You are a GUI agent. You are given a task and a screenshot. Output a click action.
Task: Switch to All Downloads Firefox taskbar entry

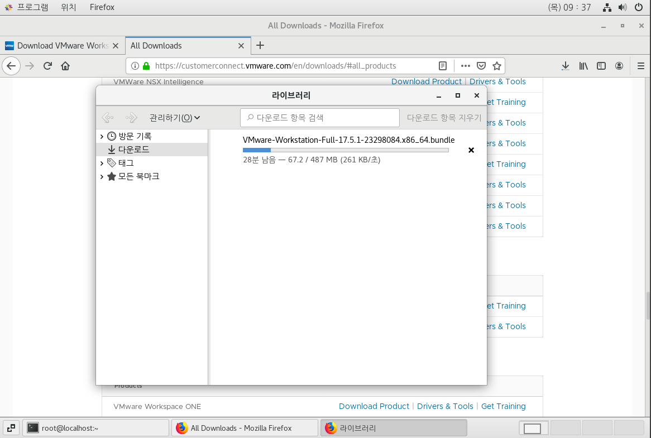pos(245,427)
